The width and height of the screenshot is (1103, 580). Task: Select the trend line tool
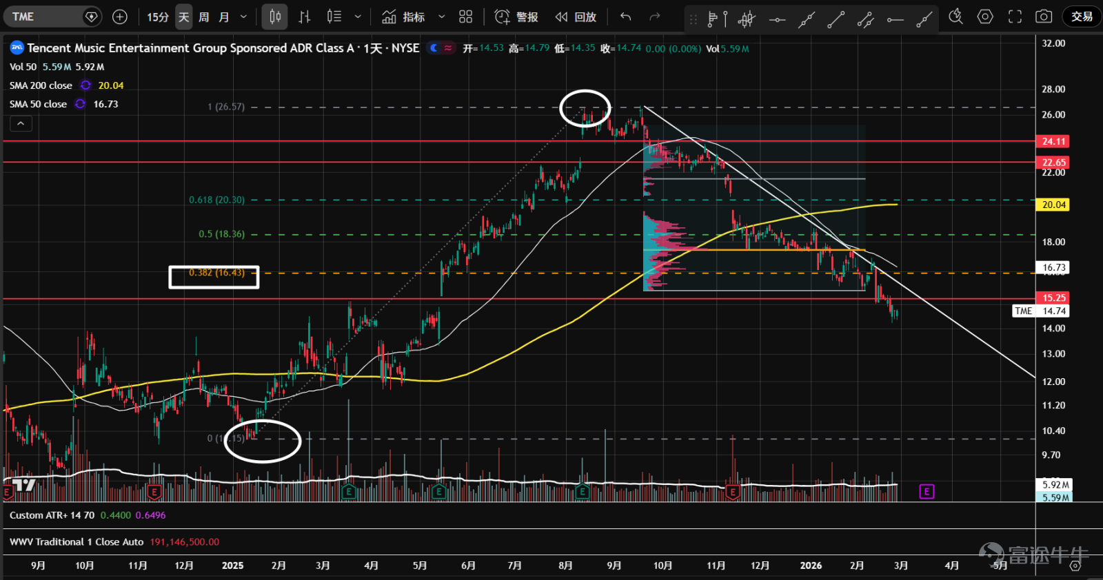(x=836, y=19)
